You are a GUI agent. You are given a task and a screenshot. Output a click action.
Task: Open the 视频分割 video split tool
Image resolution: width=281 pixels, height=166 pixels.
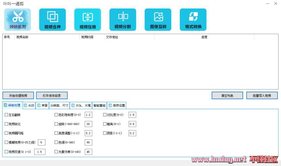click(123, 20)
